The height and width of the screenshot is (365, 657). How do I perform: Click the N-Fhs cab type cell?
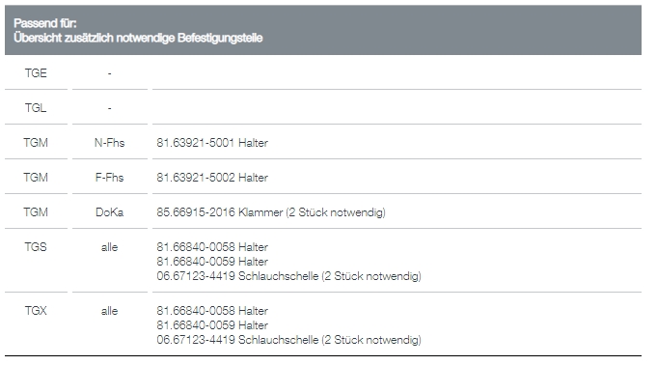109,143
